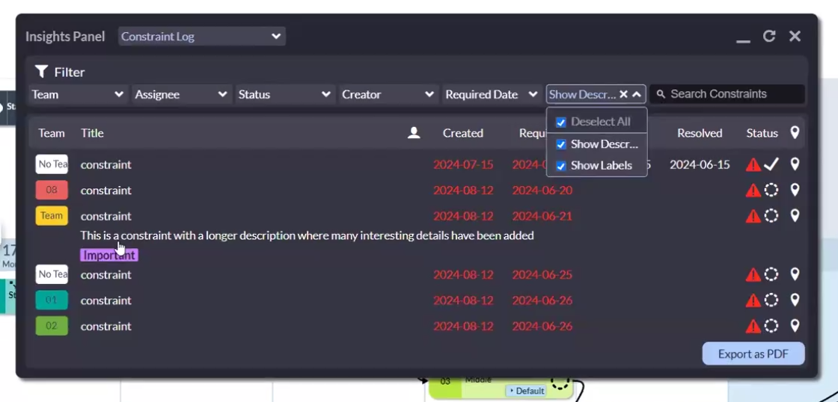Click warning icon in team 08 row
The width and height of the screenshot is (838, 402).
click(753, 190)
